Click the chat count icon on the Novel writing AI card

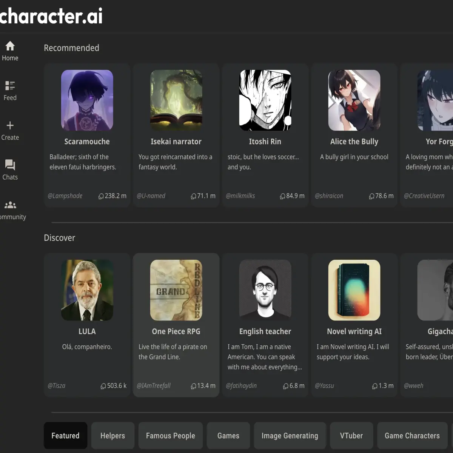click(x=375, y=386)
